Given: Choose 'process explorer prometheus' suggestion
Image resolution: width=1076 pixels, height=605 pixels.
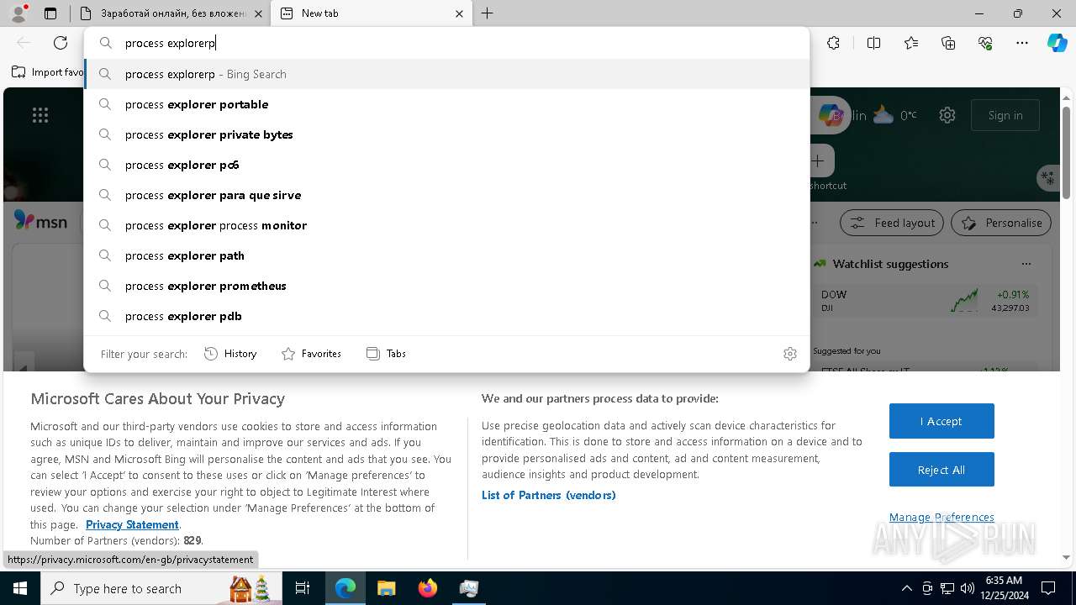Looking at the screenshot, I should point(446,286).
